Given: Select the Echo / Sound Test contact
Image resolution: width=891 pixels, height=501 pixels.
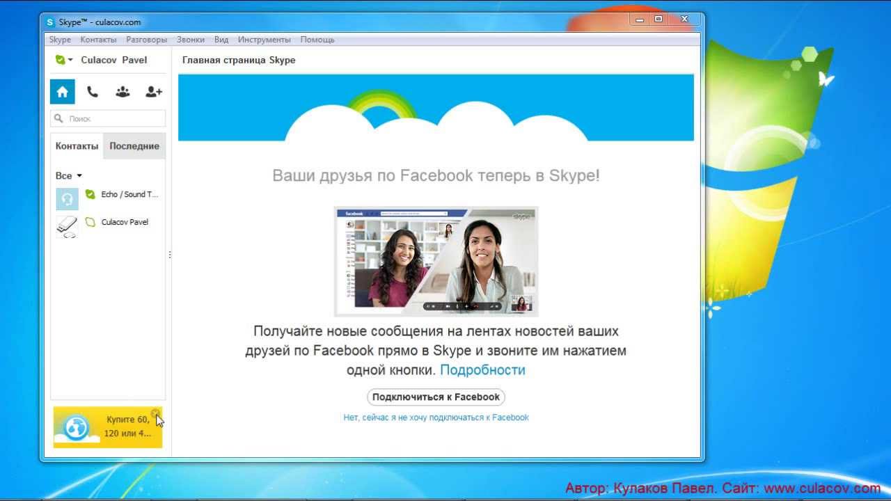Looking at the screenshot, I should click(x=108, y=198).
